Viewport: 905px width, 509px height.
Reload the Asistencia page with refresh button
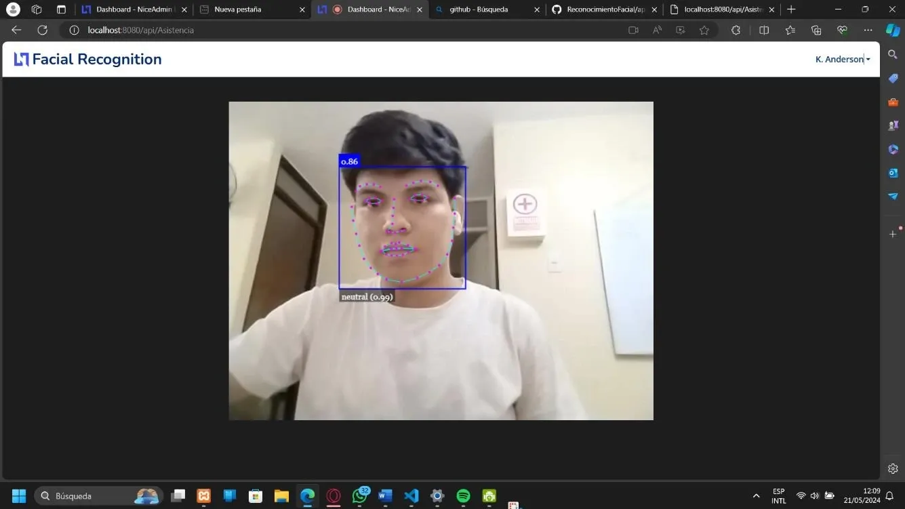click(42, 30)
